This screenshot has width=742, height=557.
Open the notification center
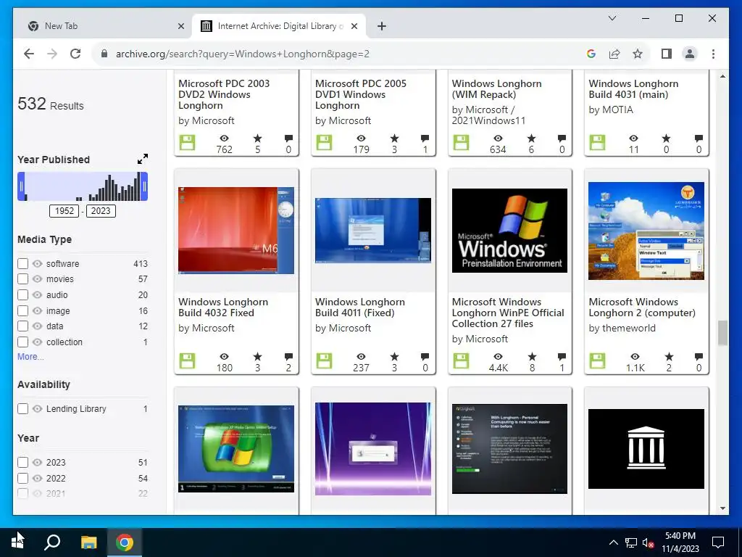[x=718, y=542]
